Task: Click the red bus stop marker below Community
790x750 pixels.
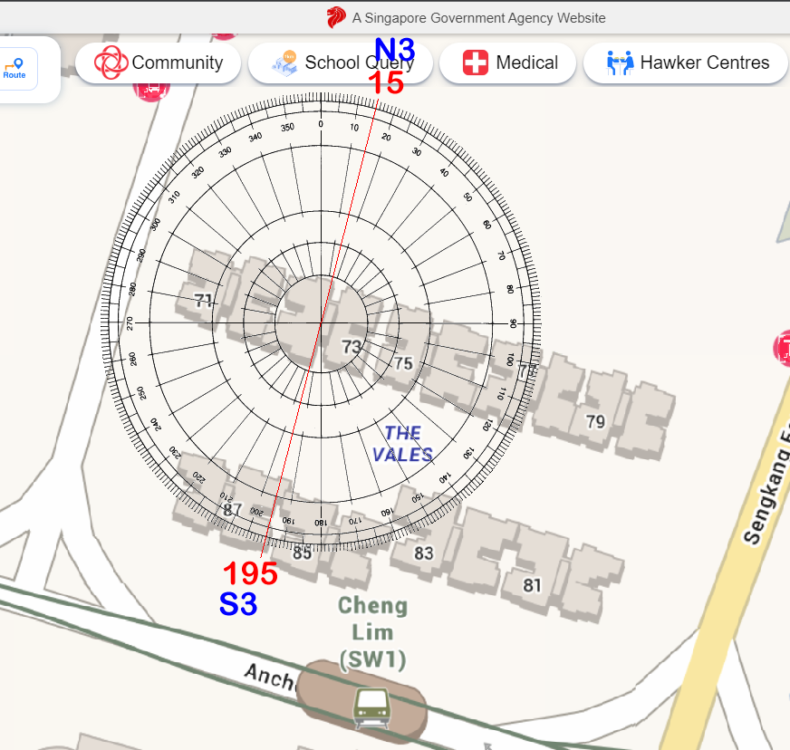Action: (151, 88)
